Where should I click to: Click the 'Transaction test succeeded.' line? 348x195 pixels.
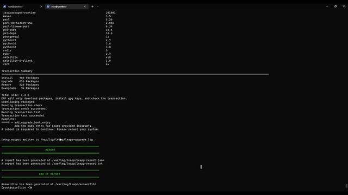23,115
